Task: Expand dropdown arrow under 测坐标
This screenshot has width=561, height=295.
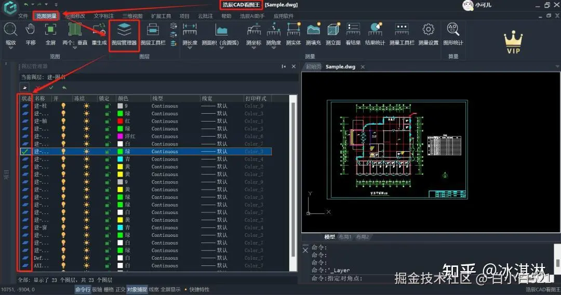Action: click(253, 48)
